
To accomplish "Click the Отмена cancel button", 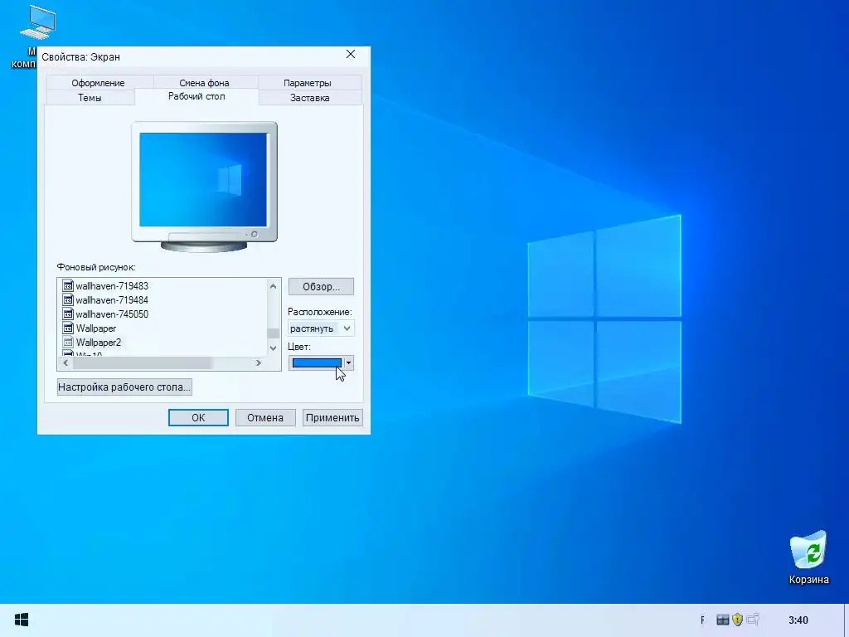I will (x=265, y=418).
